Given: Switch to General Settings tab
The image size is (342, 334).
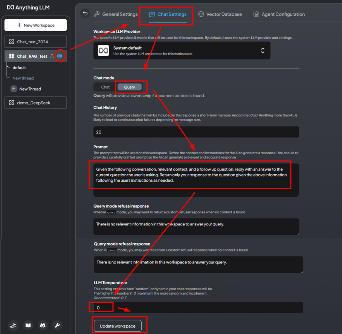Looking at the screenshot, I should tap(116, 14).
